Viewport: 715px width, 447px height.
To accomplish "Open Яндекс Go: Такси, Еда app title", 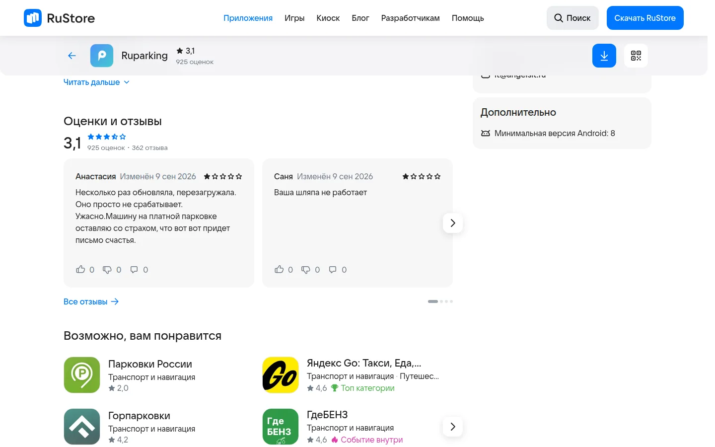I will click(x=364, y=363).
